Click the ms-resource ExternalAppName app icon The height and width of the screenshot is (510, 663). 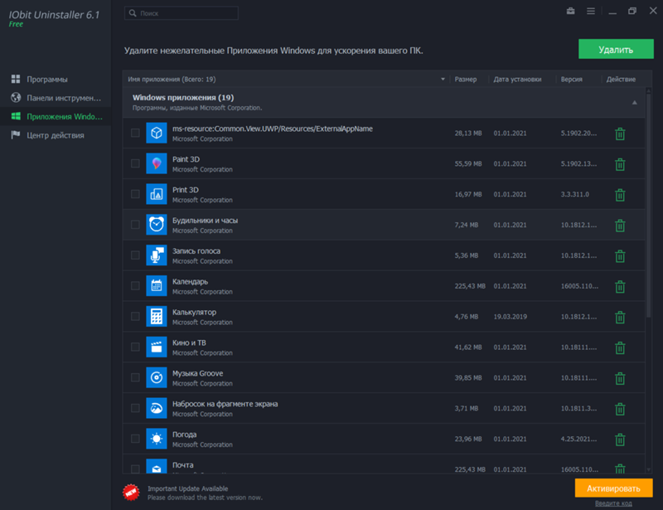tap(157, 133)
